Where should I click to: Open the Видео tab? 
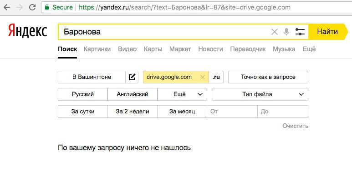coord(128,49)
